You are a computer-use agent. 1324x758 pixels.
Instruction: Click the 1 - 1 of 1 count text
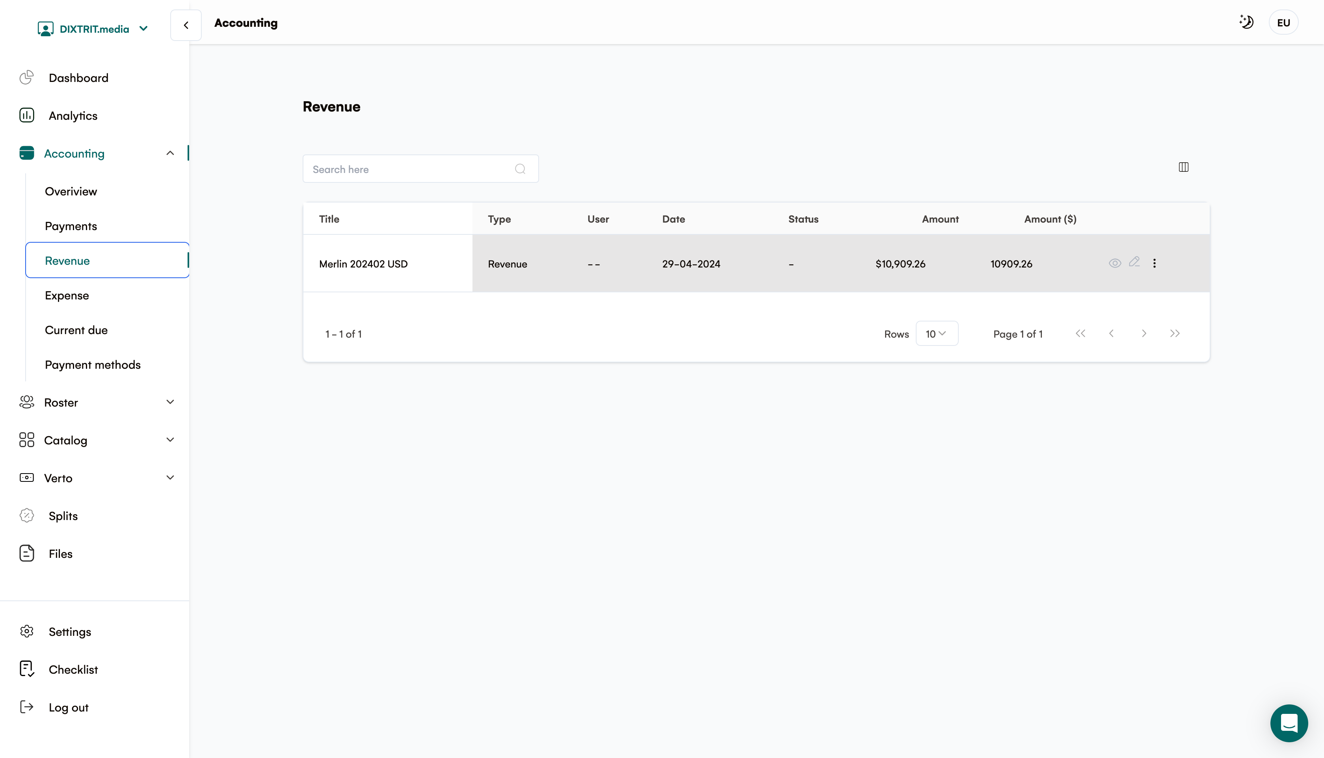[343, 334]
